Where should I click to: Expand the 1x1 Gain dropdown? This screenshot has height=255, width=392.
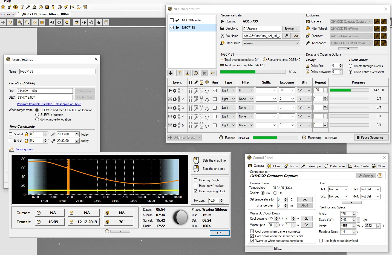(338, 189)
